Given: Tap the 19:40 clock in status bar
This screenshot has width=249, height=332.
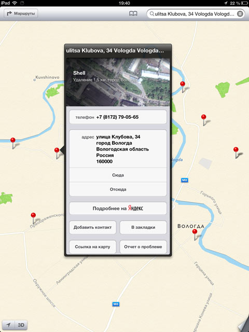Looking at the screenshot, I should 125,3.
